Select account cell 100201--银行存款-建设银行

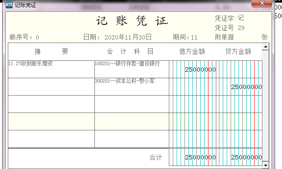pyautogui.click(x=132, y=70)
